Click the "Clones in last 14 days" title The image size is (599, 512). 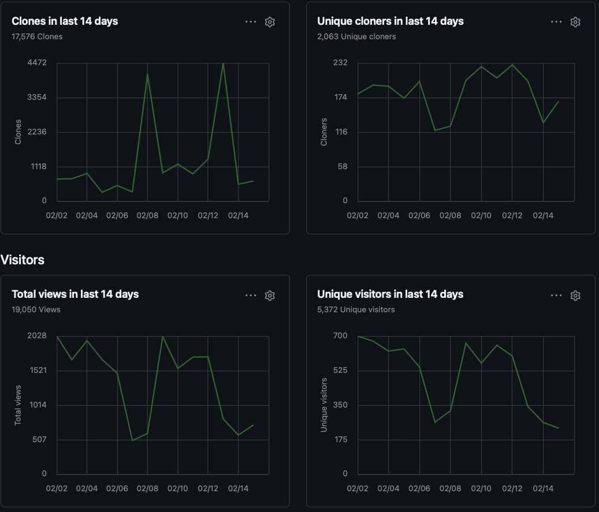coord(65,21)
